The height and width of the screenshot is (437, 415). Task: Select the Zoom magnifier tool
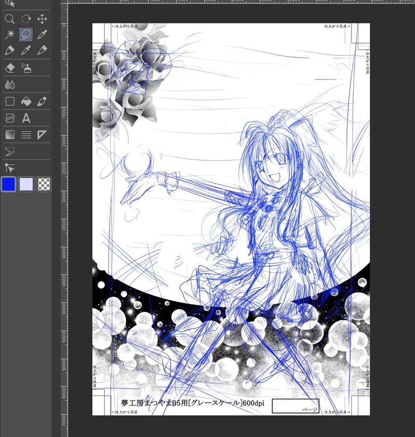click(9, 19)
